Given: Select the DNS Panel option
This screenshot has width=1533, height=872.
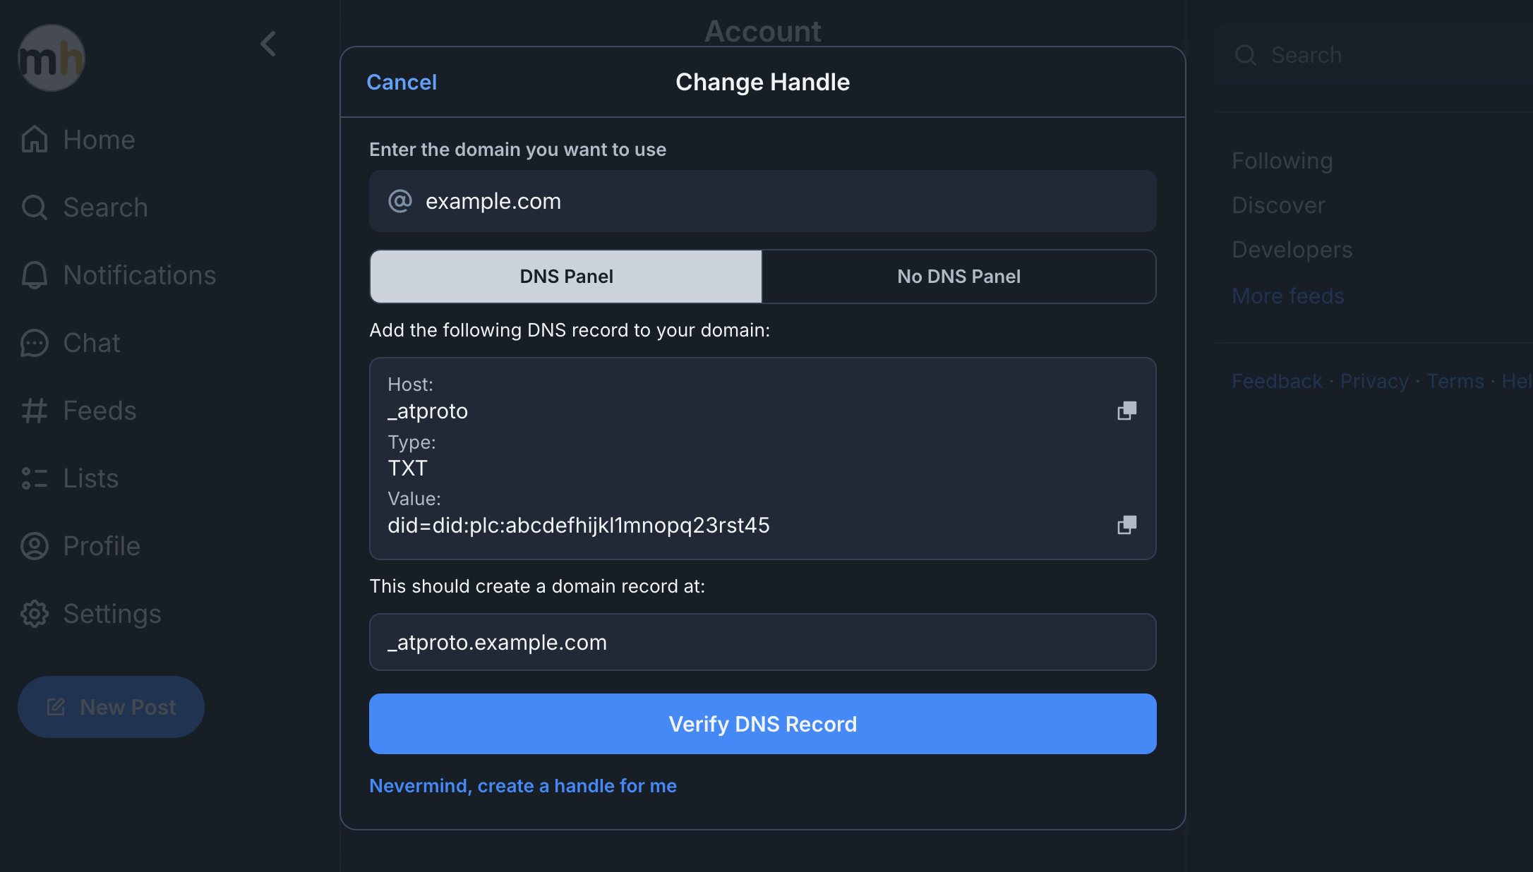Looking at the screenshot, I should [566, 277].
